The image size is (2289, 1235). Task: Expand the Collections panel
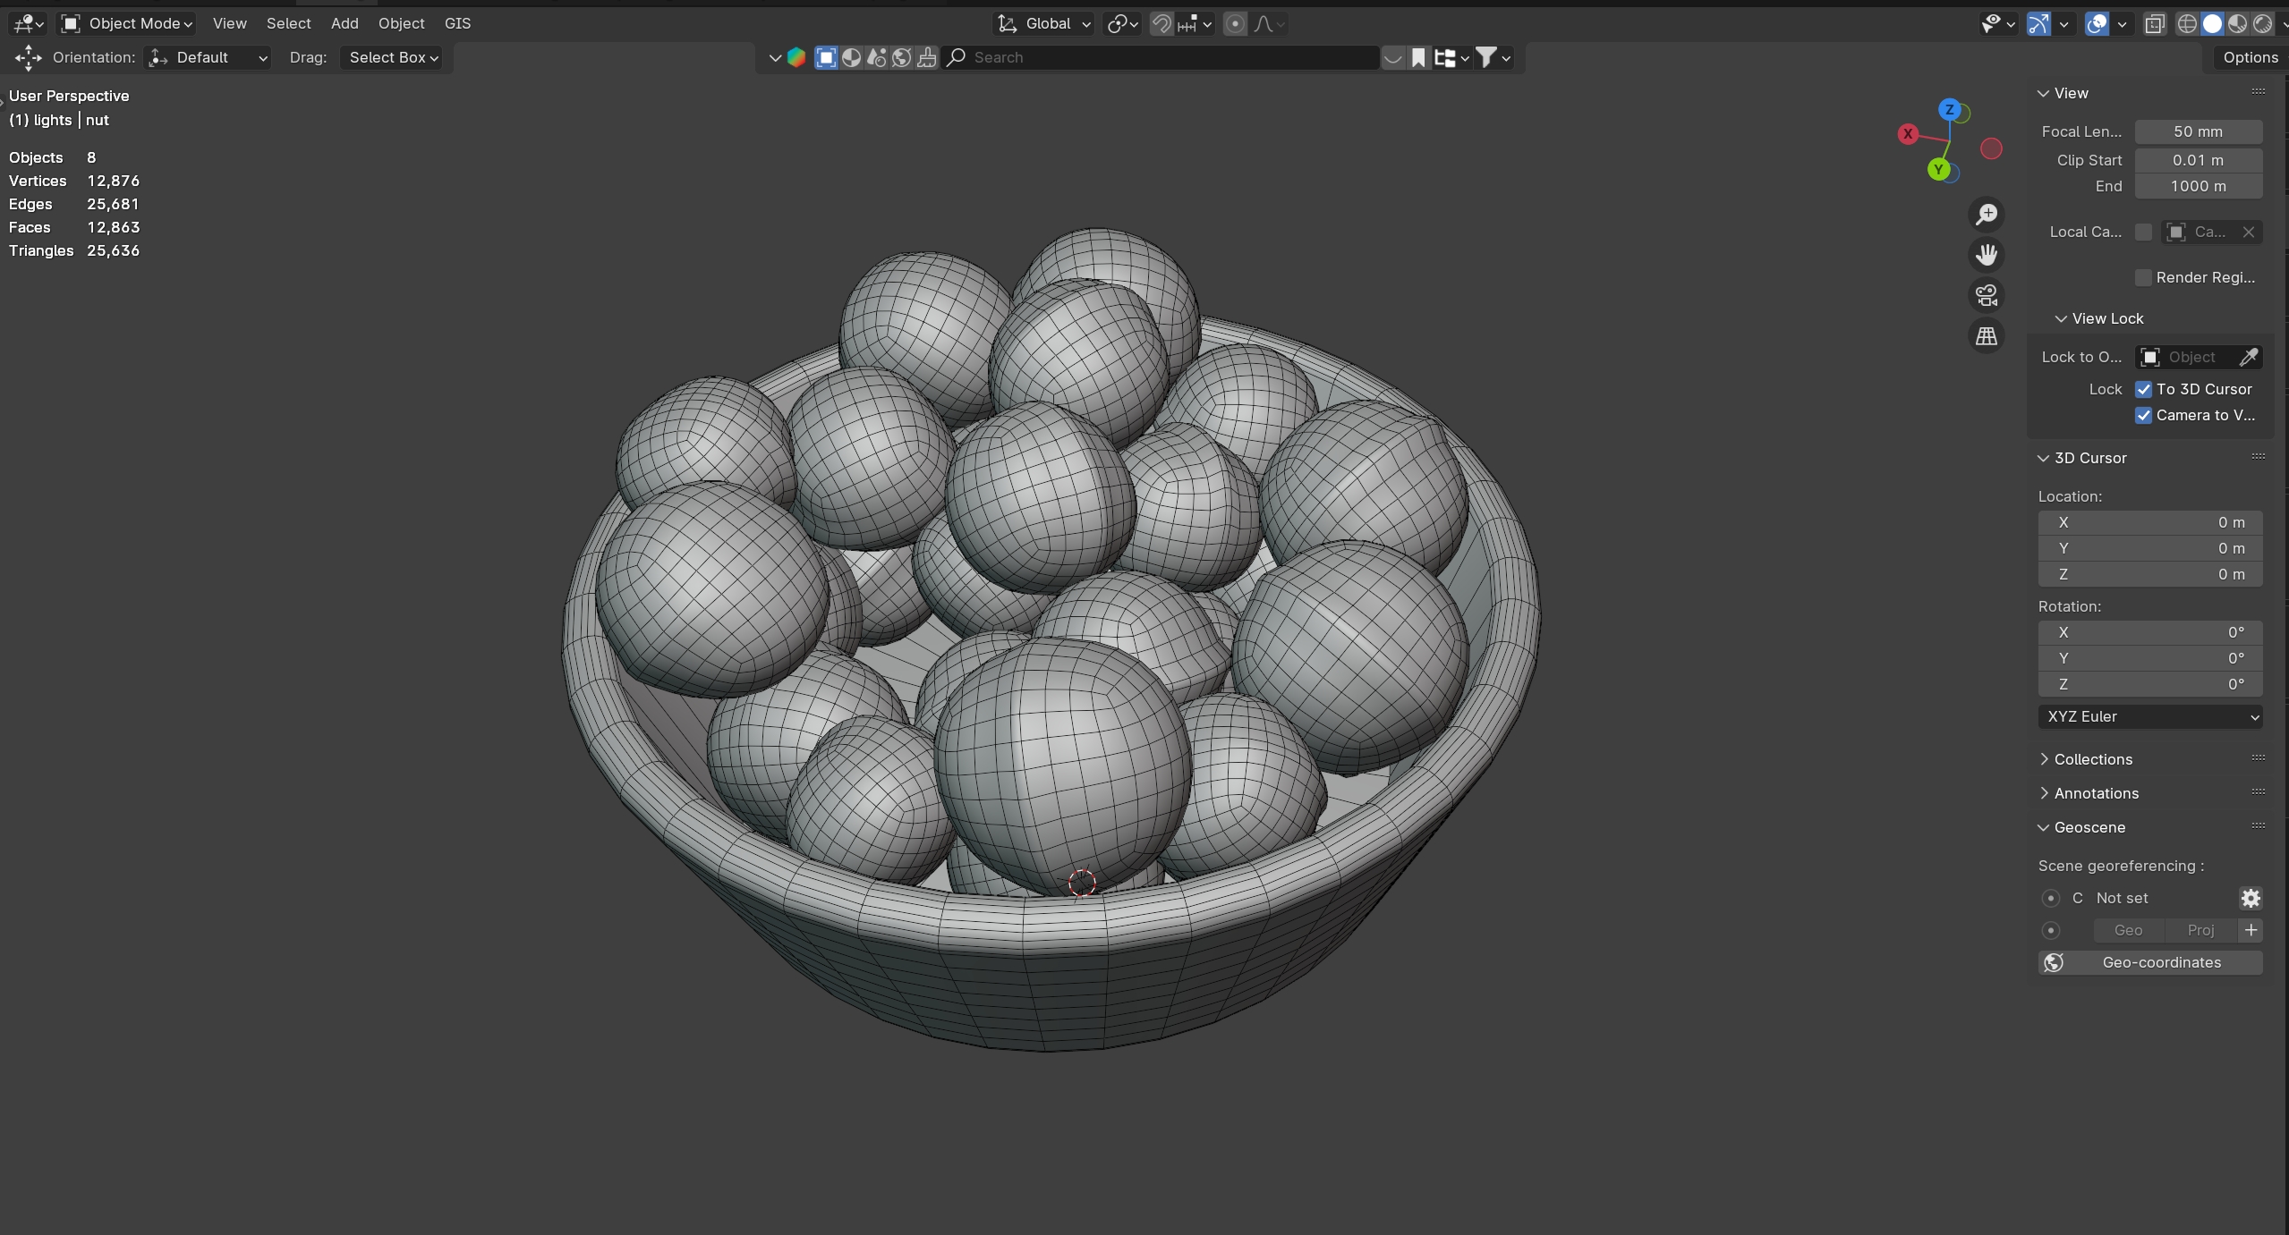pyautogui.click(x=2092, y=759)
